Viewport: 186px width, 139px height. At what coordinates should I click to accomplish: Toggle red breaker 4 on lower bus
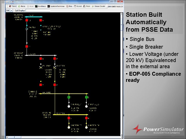(86, 118)
